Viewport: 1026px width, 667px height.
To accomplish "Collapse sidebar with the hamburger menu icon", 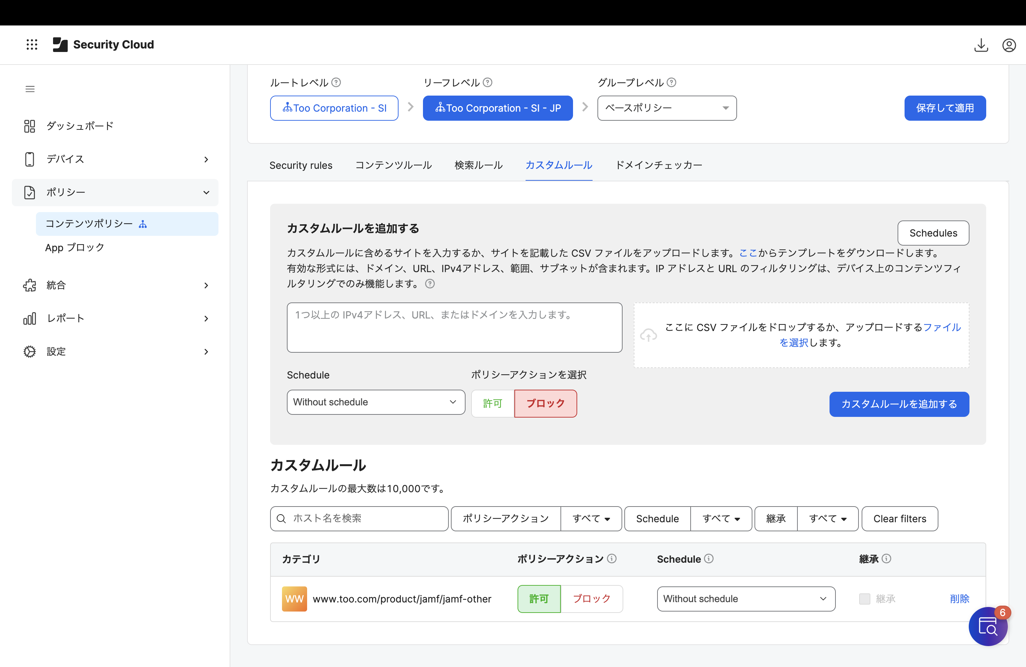I will 30,89.
